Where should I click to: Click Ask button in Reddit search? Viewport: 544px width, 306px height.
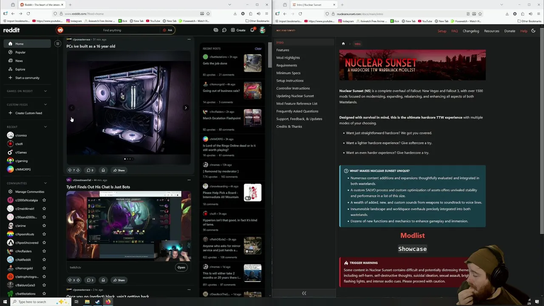coord(167,30)
